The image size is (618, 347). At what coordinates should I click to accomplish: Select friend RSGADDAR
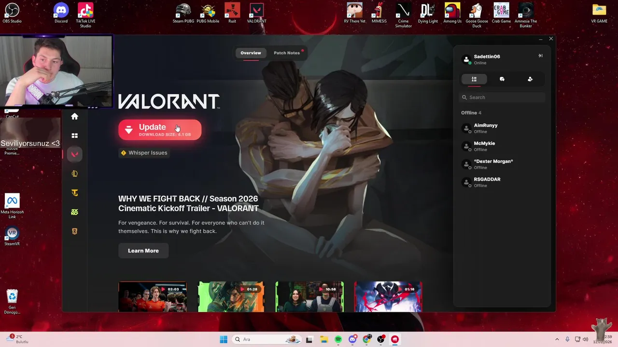(502, 182)
